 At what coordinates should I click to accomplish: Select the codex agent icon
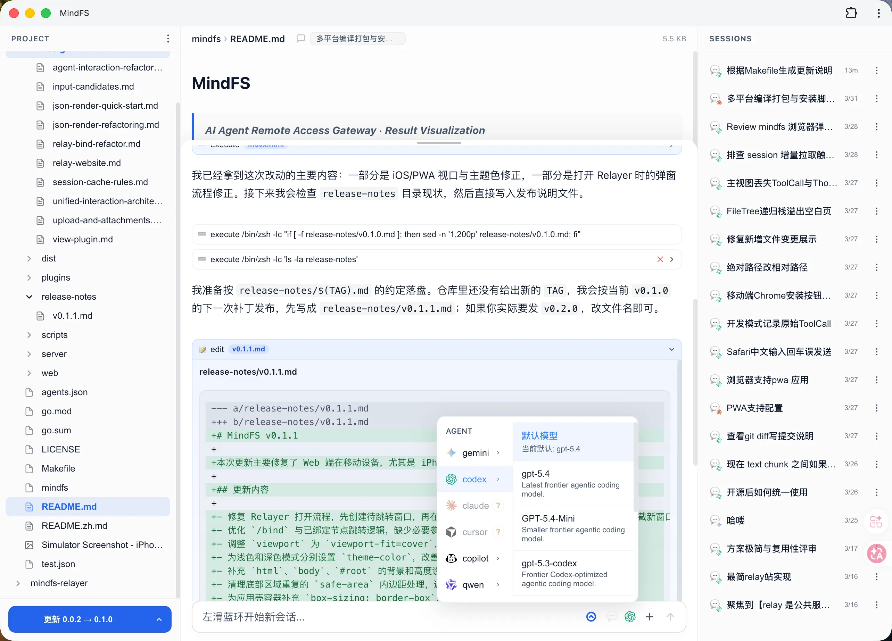451,479
